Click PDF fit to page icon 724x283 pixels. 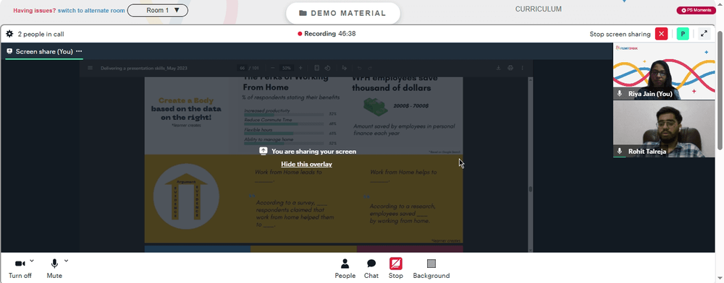pos(317,68)
